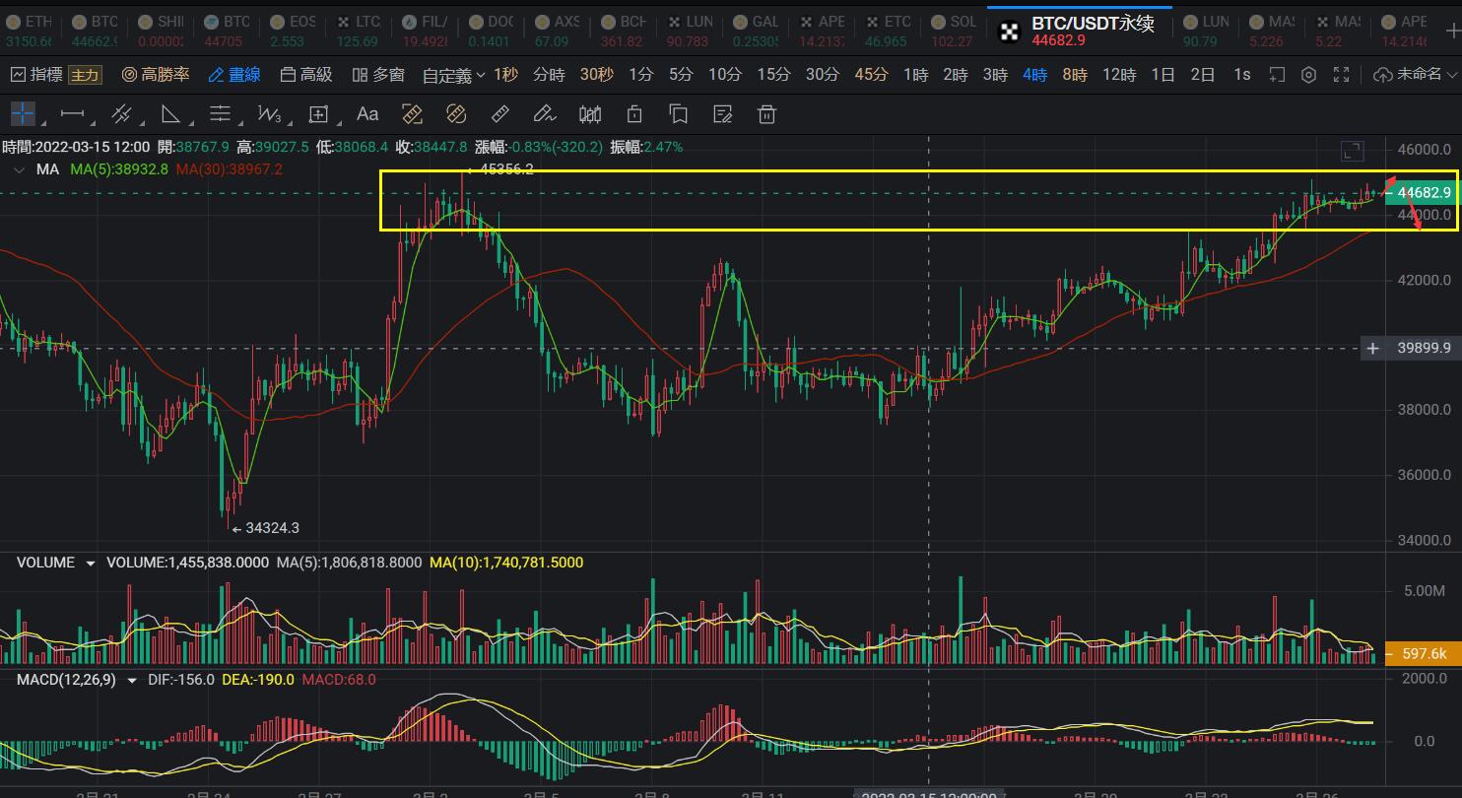The width and height of the screenshot is (1462, 798).
Task: Open the DOG tab priced 0.1401
Action: 491,30
